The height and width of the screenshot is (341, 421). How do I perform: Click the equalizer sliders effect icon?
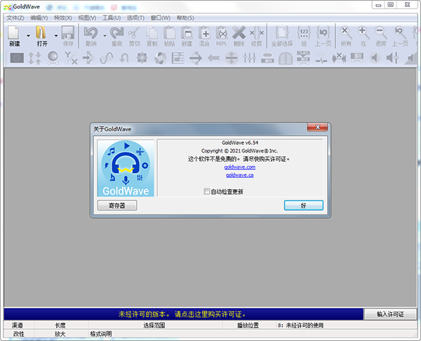pyautogui.click(x=249, y=58)
